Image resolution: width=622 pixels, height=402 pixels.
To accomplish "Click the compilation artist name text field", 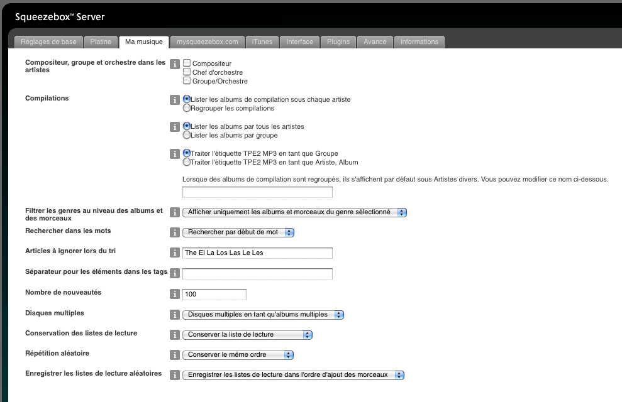I will tap(257, 192).
